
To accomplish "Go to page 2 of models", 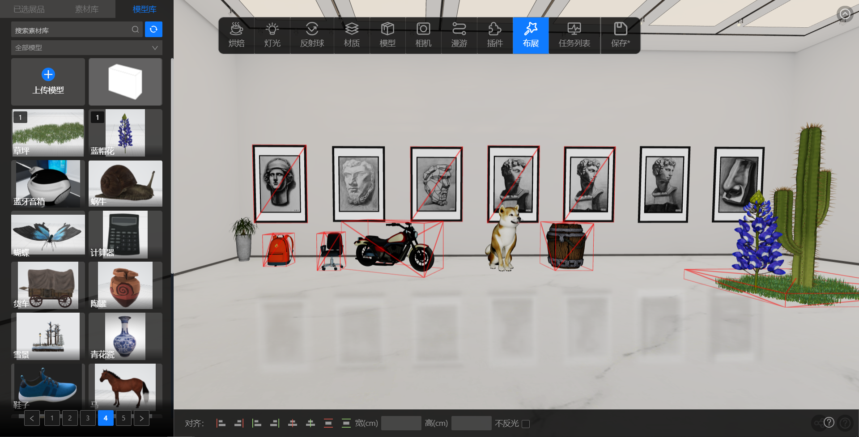I will pos(70,418).
